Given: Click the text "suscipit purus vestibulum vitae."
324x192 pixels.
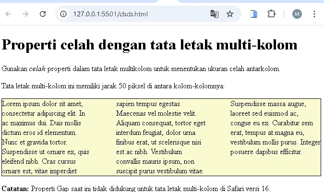Looking at the screenshot, I should click(160, 171).
